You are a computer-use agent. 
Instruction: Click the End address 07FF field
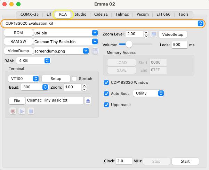(x=158, y=70)
